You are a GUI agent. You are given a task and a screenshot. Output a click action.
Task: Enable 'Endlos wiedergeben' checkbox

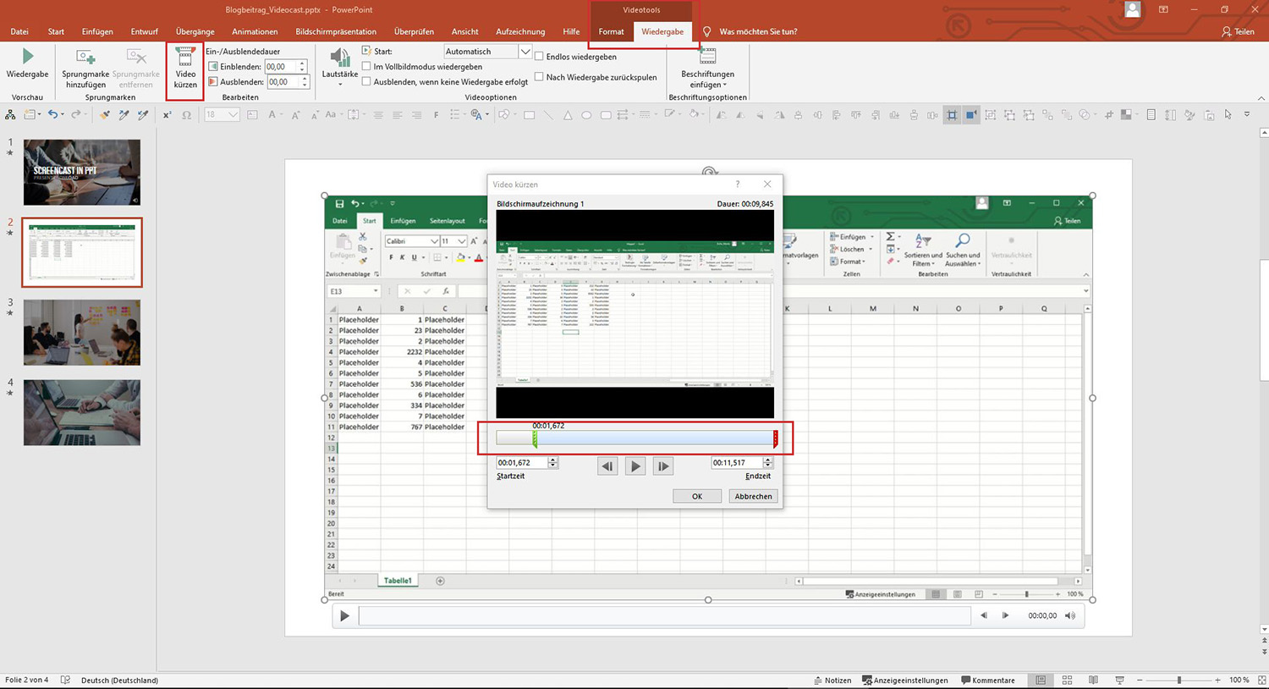pos(539,56)
